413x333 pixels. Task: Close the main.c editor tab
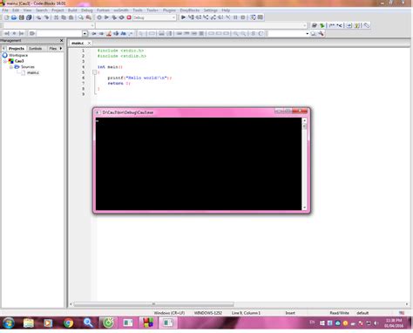89,43
